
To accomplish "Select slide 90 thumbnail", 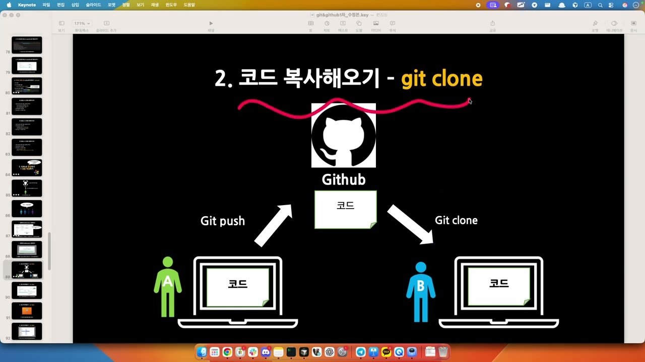I will coord(27,291).
